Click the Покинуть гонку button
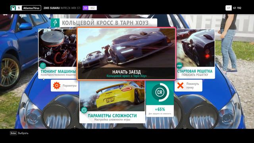This screenshot has width=254, height=143. [x=189, y=86]
